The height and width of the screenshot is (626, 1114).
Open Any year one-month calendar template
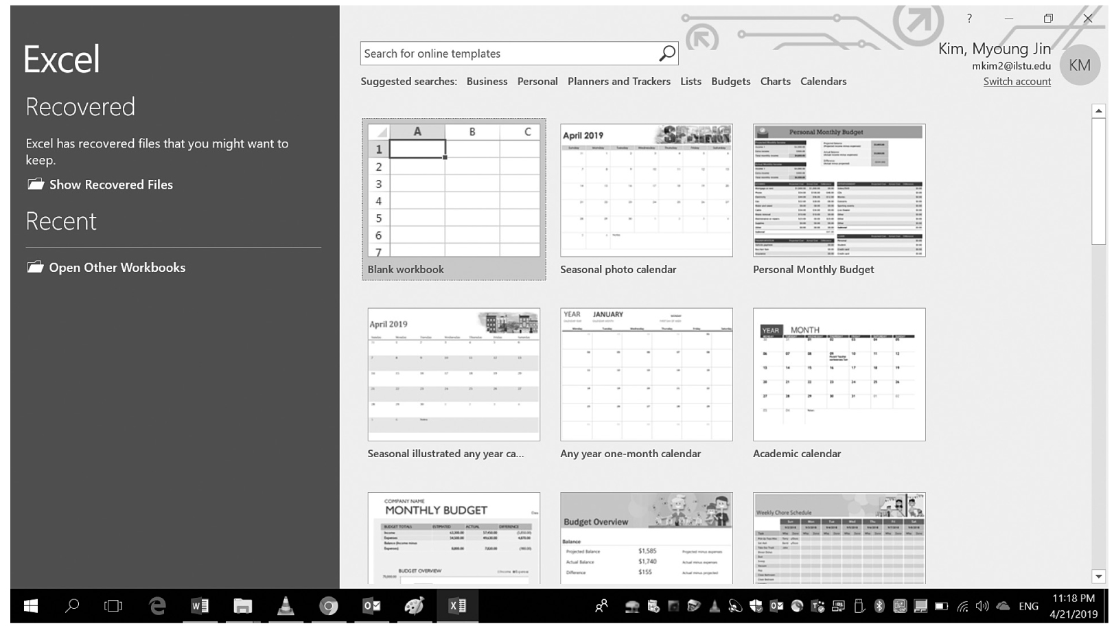(x=646, y=383)
